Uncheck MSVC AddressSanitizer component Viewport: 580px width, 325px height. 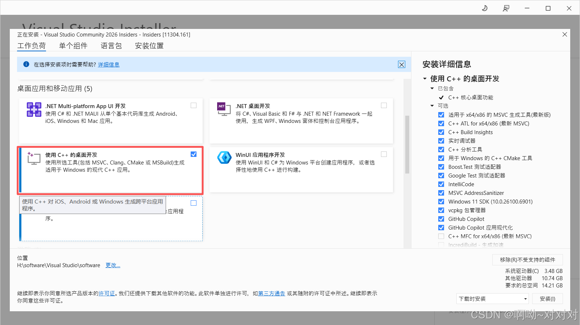point(441,193)
